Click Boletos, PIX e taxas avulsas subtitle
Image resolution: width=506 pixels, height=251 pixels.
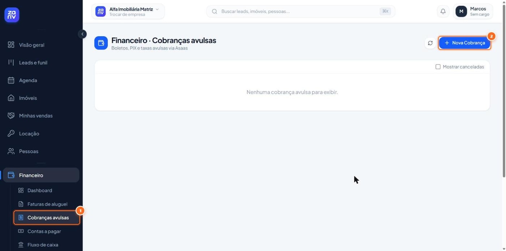click(x=150, y=48)
